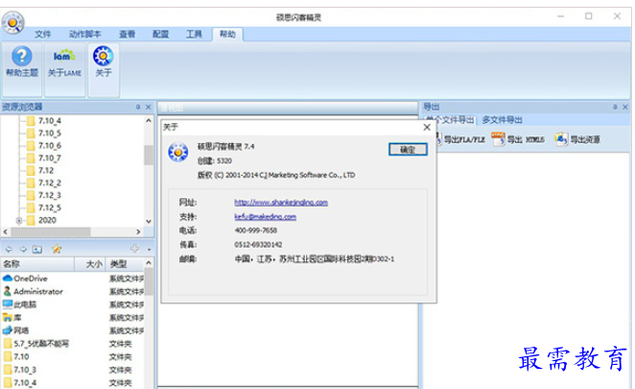The height and width of the screenshot is (389, 635).
Task: Click 导出FLA/FLE export button
Action: tap(460, 139)
